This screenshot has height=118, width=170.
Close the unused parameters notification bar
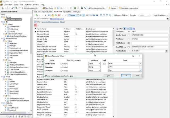(168, 19)
